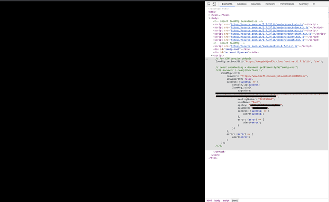
Task: Click the ZoomMtg.join({ line
Action: tap(242, 88)
